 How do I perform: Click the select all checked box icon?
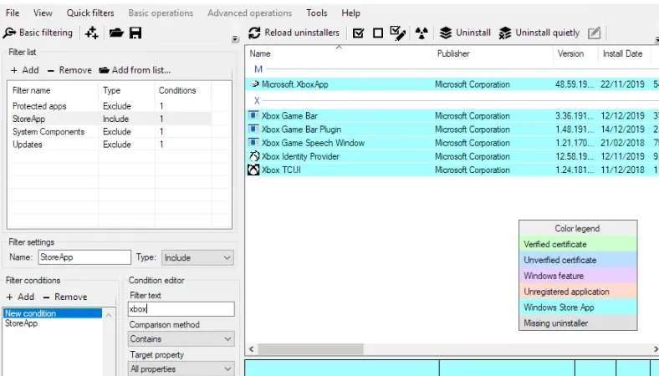[x=359, y=33]
